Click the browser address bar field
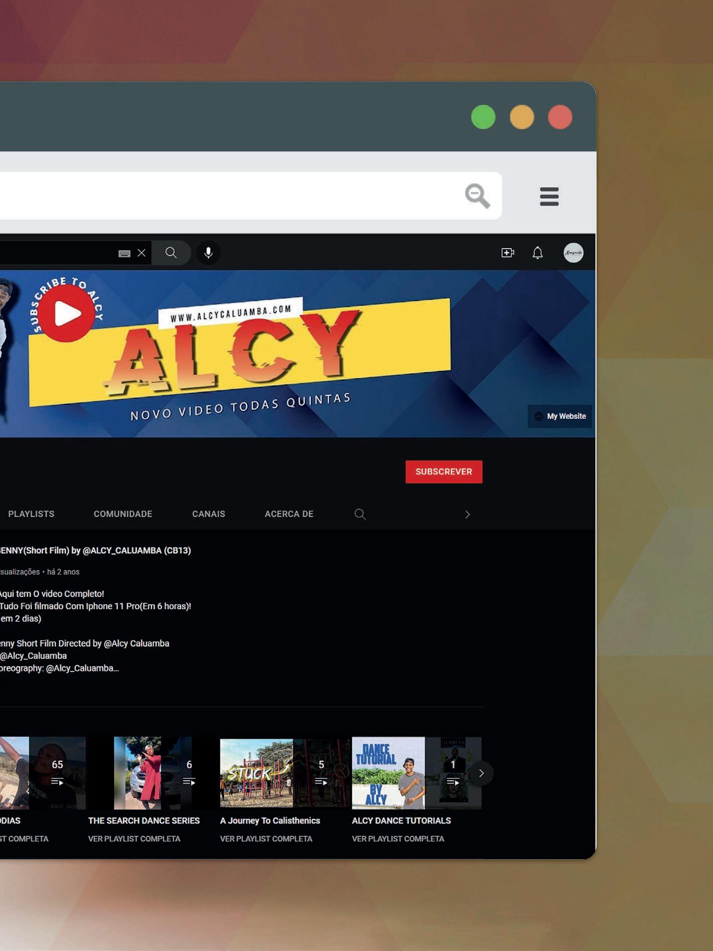The height and width of the screenshot is (951, 713). point(251,195)
